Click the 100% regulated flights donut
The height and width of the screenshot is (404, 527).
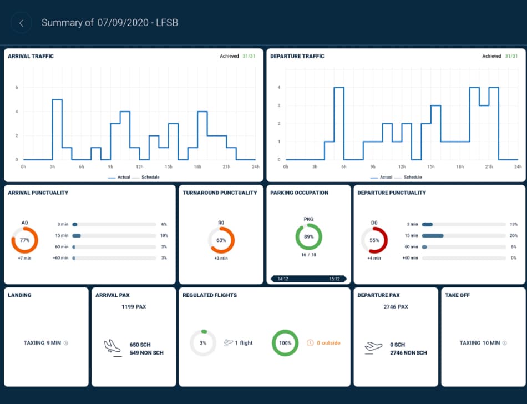coord(285,343)
